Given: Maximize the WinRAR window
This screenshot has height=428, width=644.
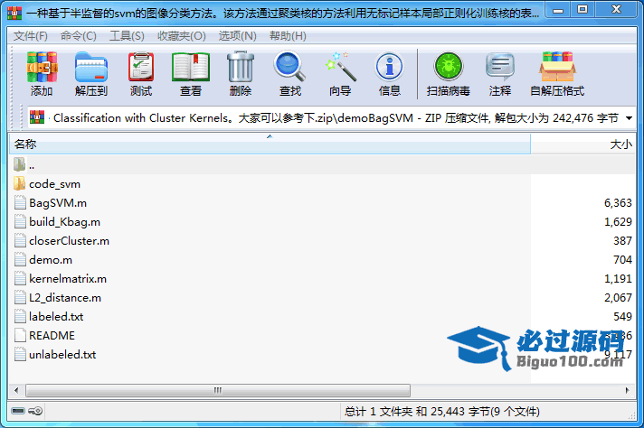Looking at the screenshot, I should coord(582,10).
